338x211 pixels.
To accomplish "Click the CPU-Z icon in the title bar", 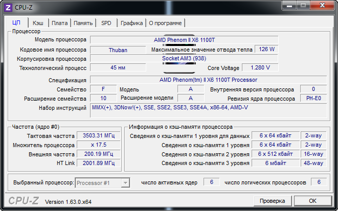I will pyautogui.click(x=8, y=7).
